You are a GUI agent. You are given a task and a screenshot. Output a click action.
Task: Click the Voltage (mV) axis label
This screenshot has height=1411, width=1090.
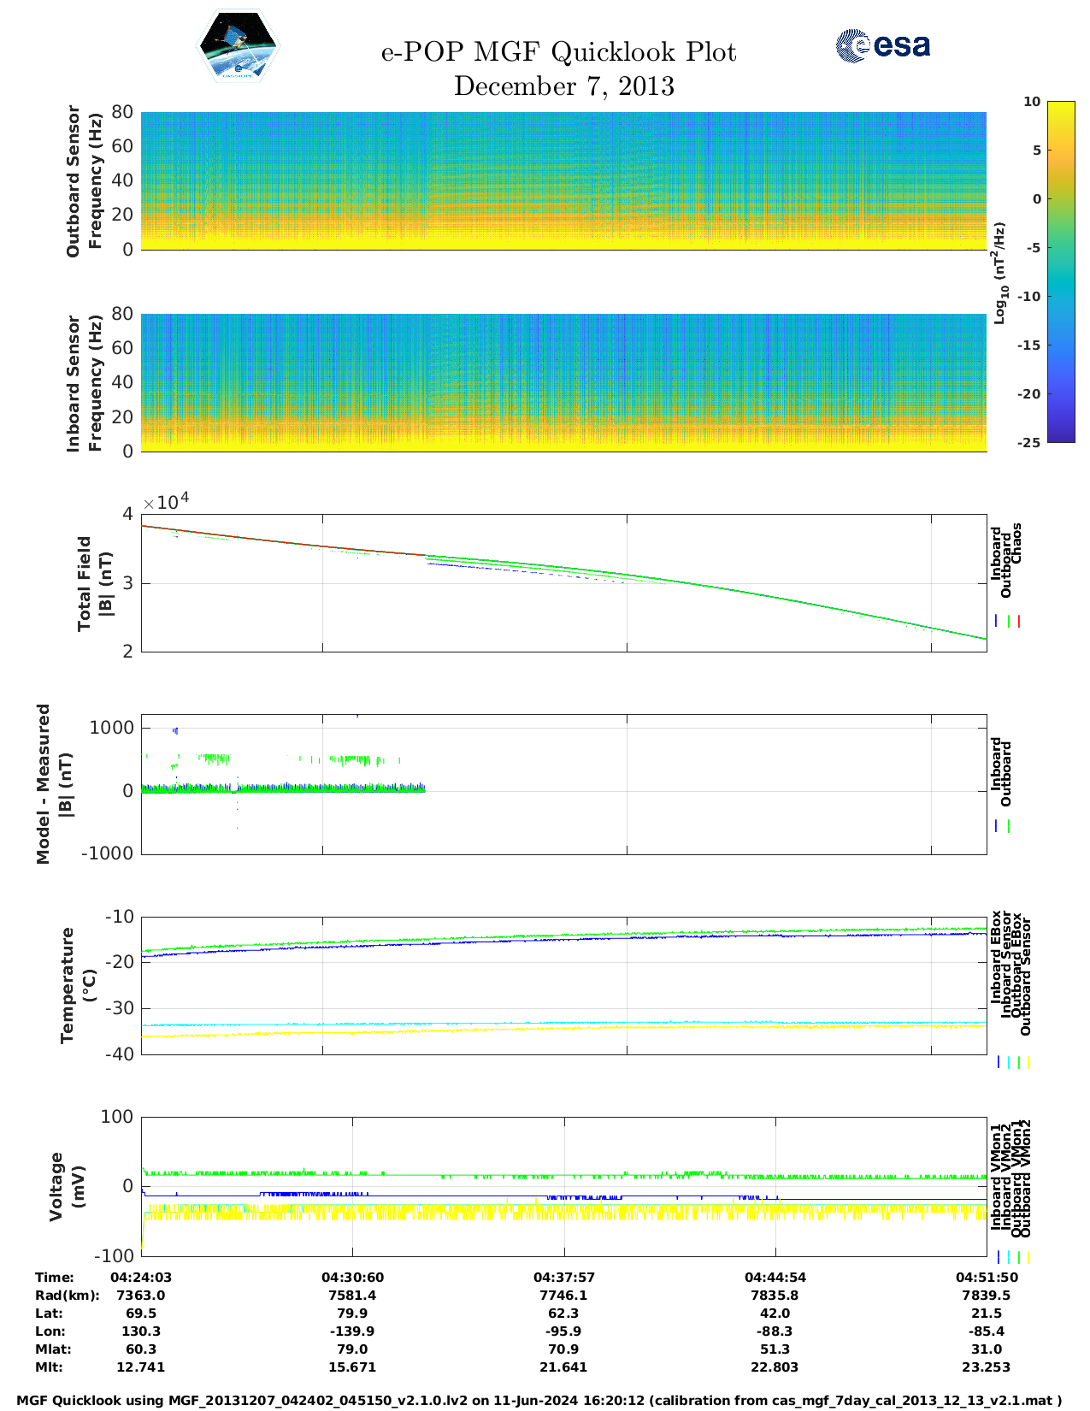pos(68,1186)
